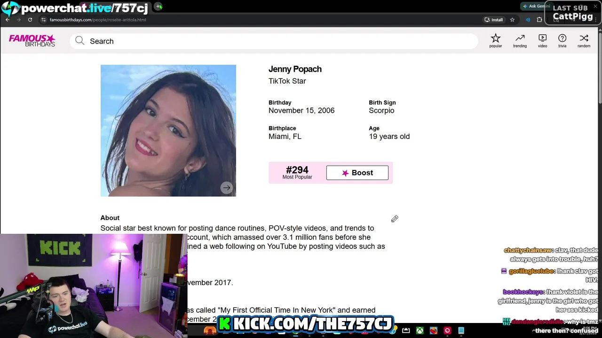Open the popular star icon
The height and width of the screenshot is (338, 602).
[495, 41]
